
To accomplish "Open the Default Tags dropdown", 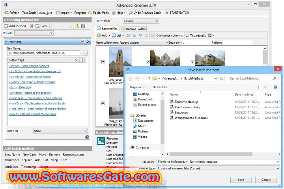I will [43, 60].
